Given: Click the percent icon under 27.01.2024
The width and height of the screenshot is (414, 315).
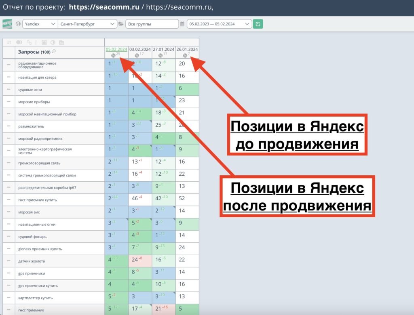Looking at the screenshot, I should point(160,55).
